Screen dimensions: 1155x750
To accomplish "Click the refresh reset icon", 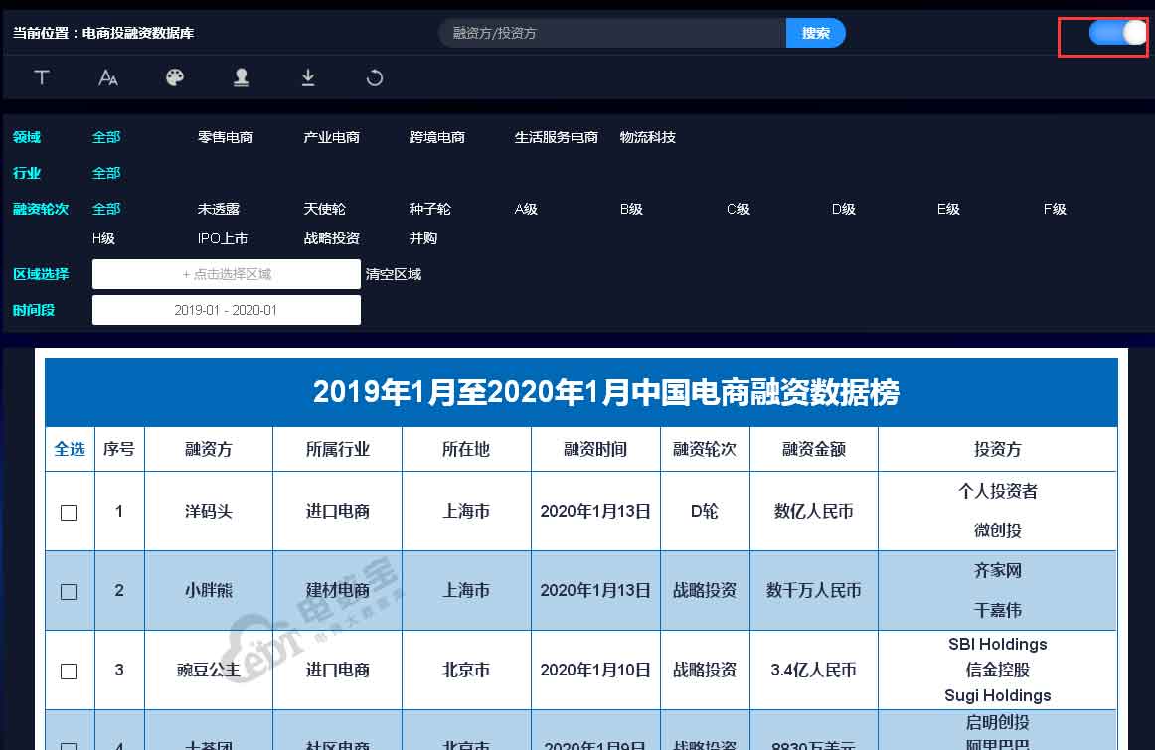I will click(x=374, y=77).
